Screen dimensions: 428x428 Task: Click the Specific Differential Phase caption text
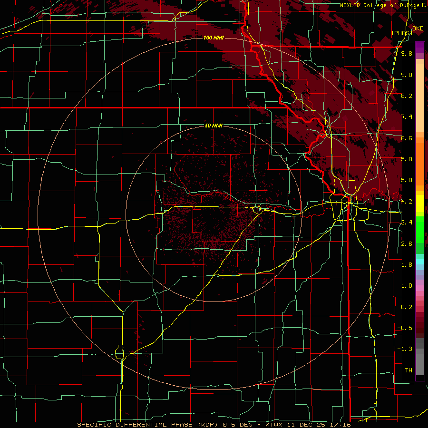coord(214,425)
